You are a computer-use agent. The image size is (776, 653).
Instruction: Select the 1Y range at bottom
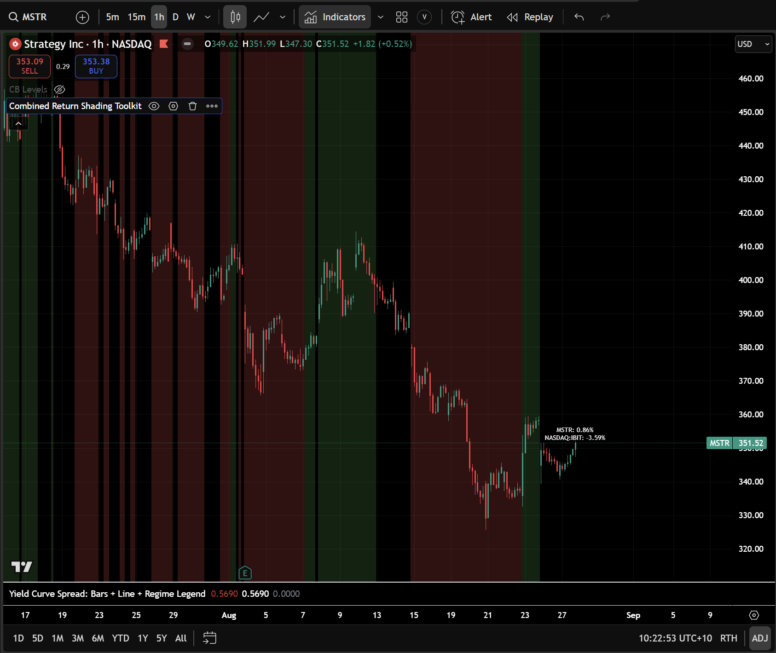click(x=142, y=638)
